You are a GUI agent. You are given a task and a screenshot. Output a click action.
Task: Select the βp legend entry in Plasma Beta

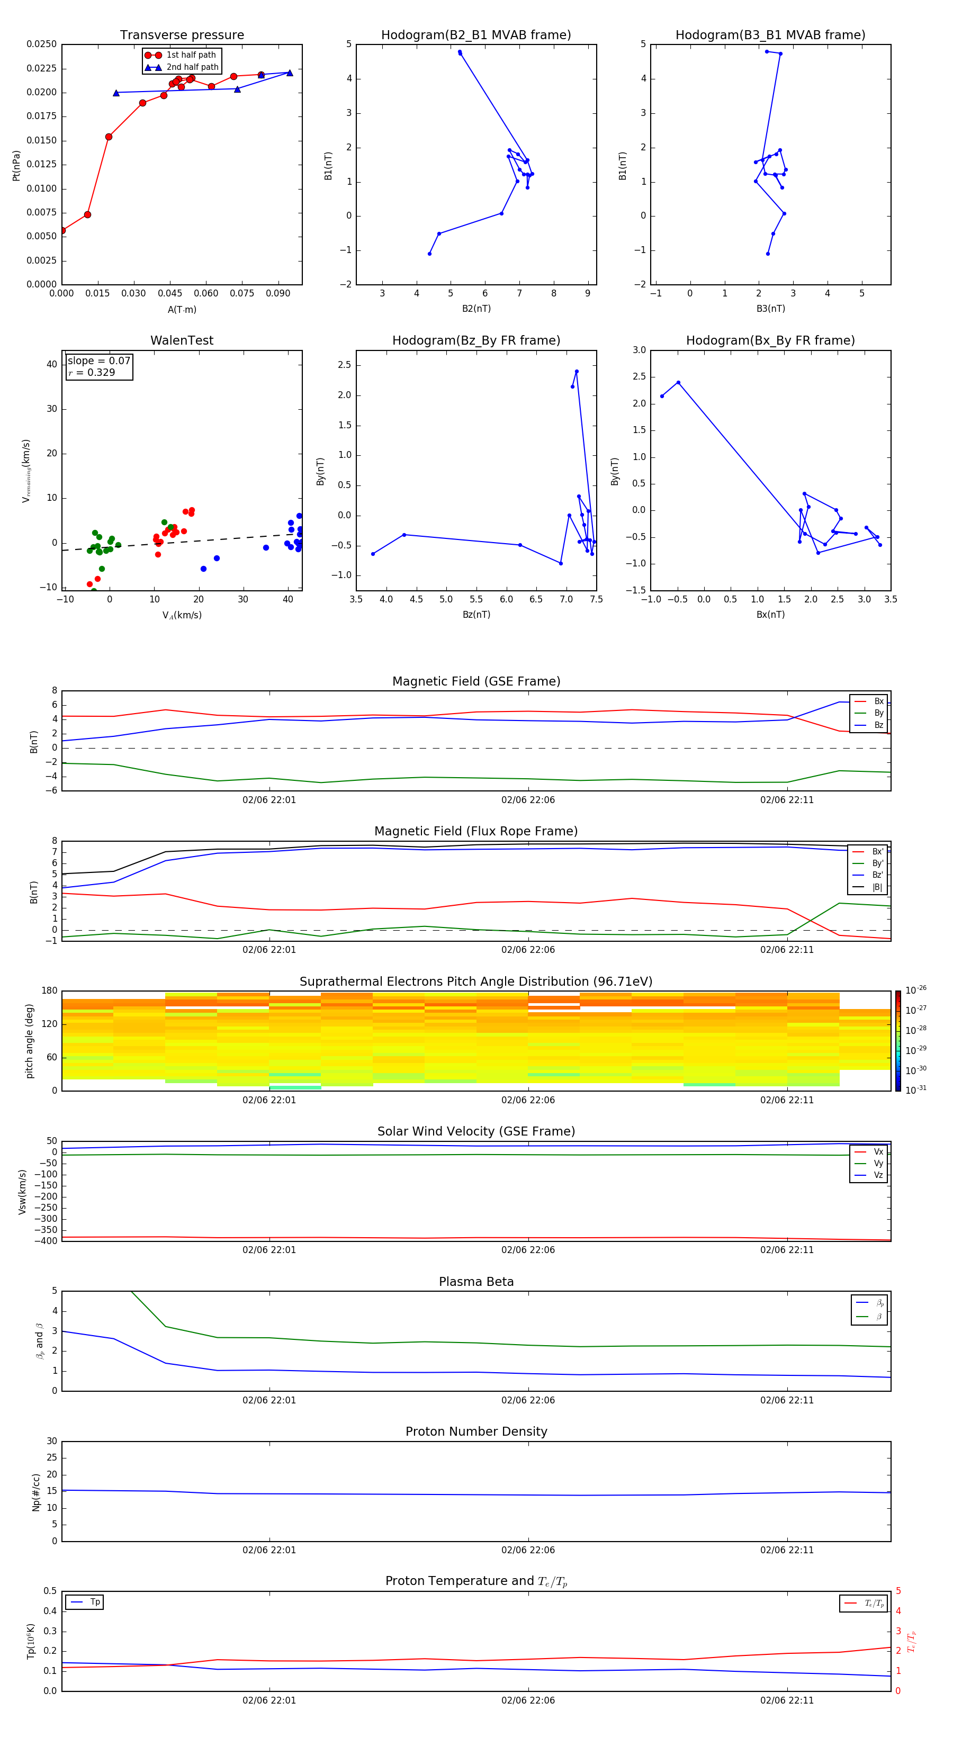point(869,1303)
